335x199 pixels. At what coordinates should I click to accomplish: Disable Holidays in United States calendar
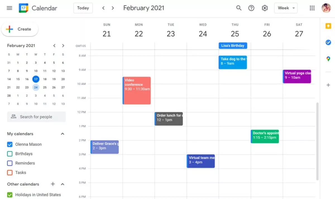point(10,195)
